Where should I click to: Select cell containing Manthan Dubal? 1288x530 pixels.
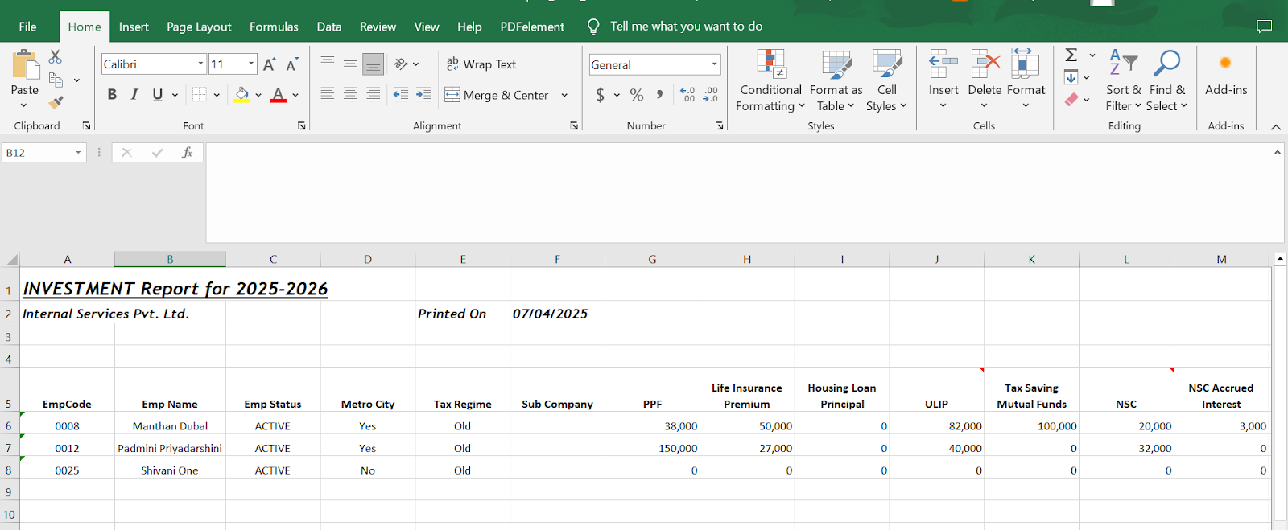(170, 426)
